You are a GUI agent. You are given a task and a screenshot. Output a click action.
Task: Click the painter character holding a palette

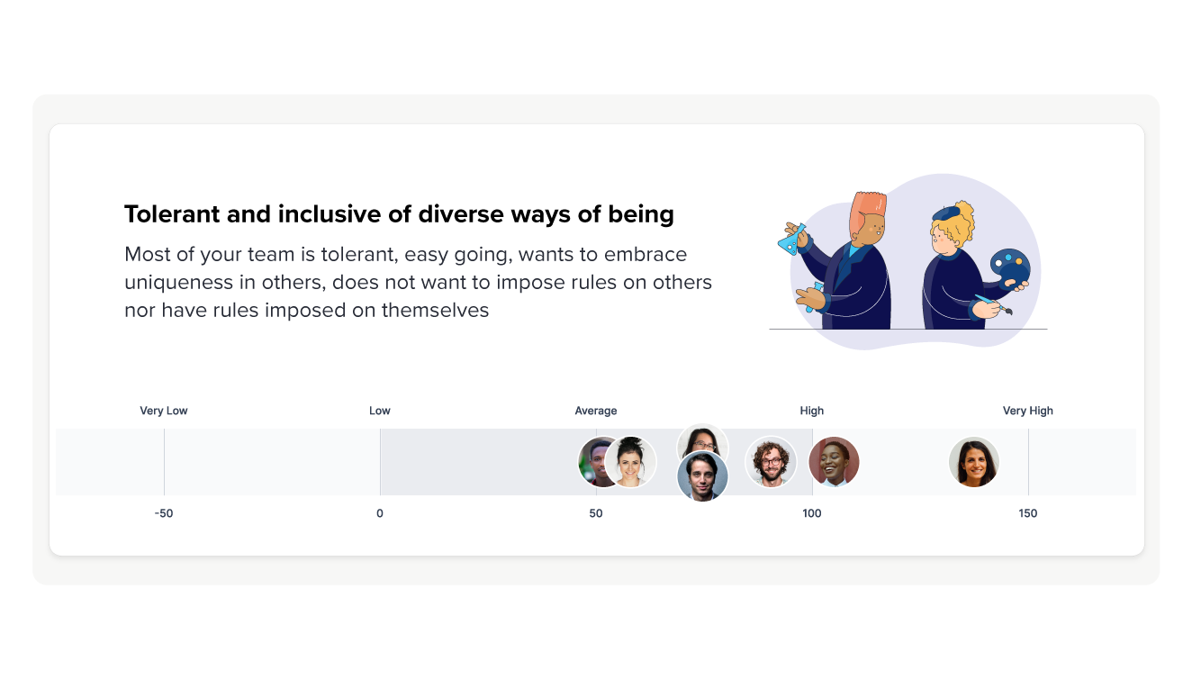click(x=963, y=266)
